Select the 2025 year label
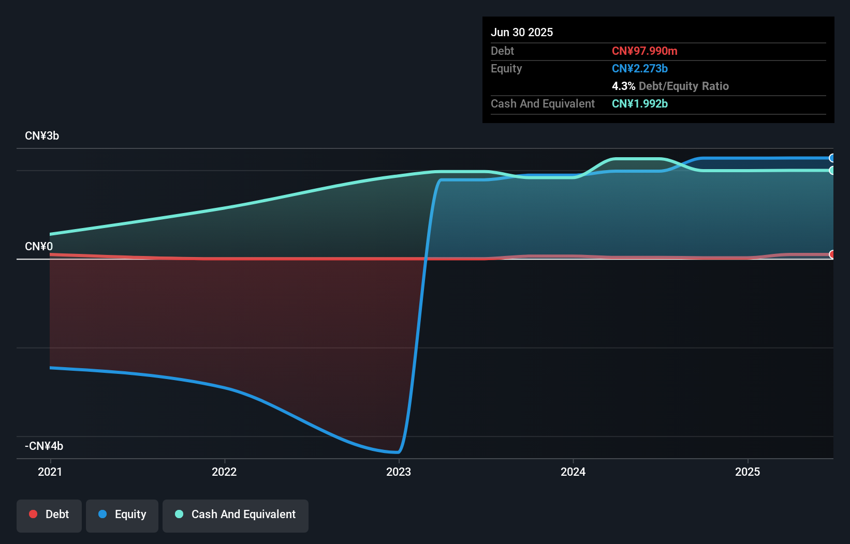Image resolution: width=850 pixels, height=544 pixels. coord(748,472)
